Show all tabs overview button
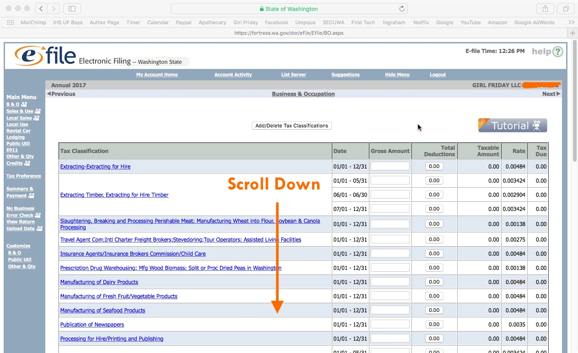Screen dimensions: 578x353 [x=566, y=9]
